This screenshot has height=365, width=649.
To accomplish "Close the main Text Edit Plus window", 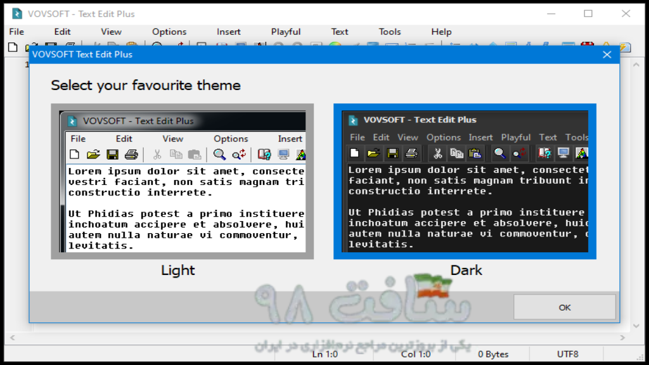I will click(626, 14).
